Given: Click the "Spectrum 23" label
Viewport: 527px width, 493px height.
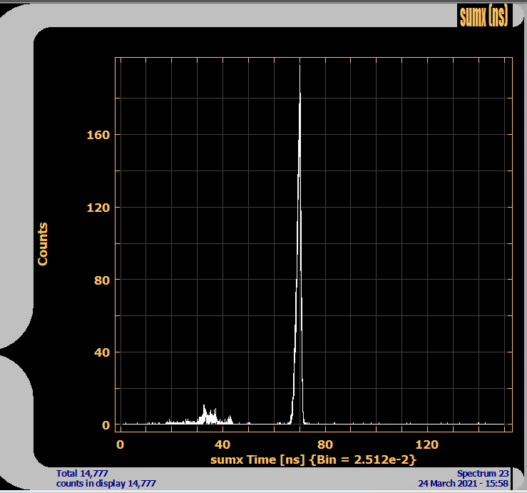Looking at the screenshot, I should 483,473.
